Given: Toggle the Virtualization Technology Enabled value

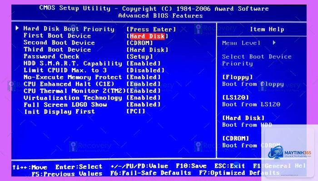Looking at the screenshot, I should click(144, 98).
